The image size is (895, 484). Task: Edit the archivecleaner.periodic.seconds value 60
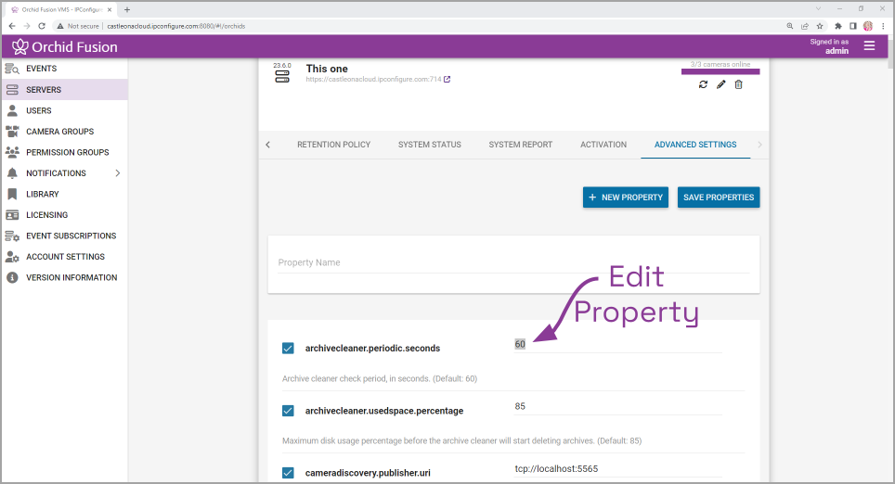(617, 344)
